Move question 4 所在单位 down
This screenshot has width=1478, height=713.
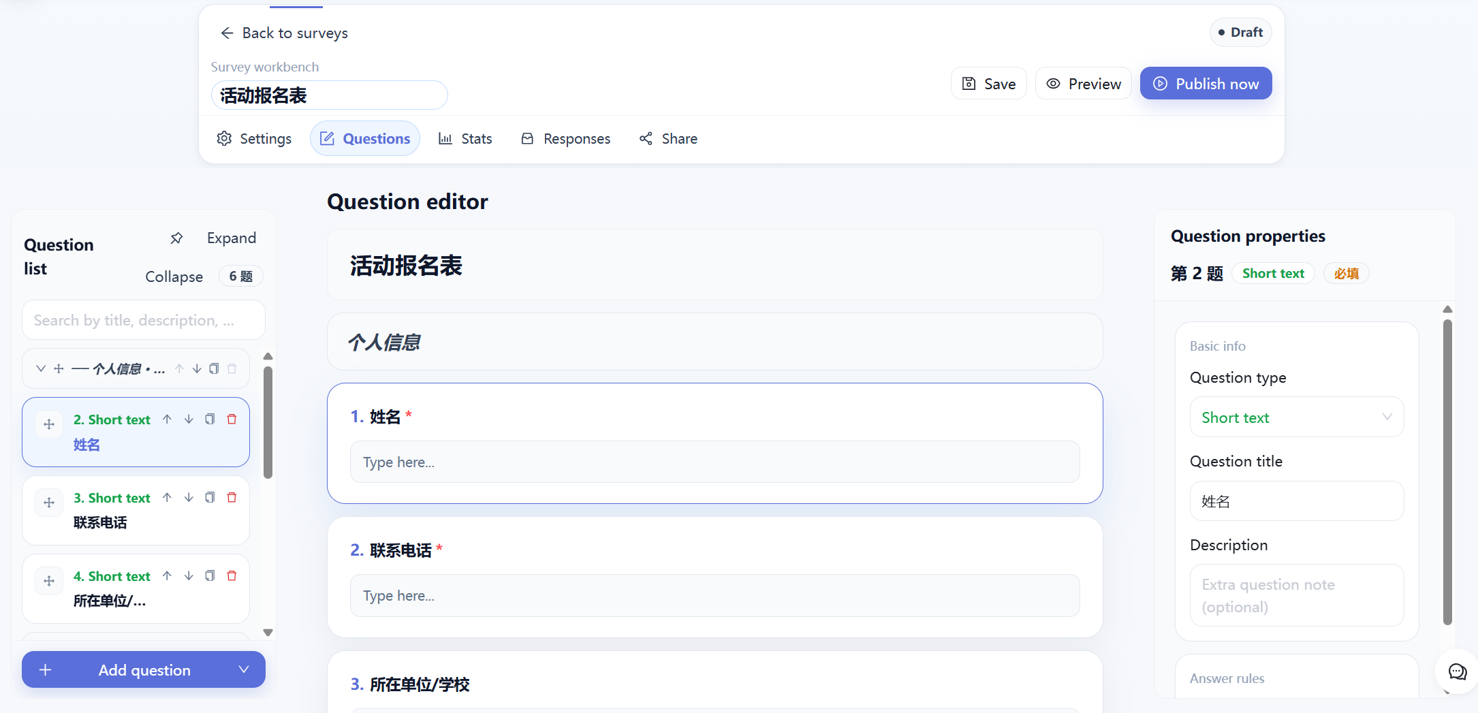click(x=189, y=576)
